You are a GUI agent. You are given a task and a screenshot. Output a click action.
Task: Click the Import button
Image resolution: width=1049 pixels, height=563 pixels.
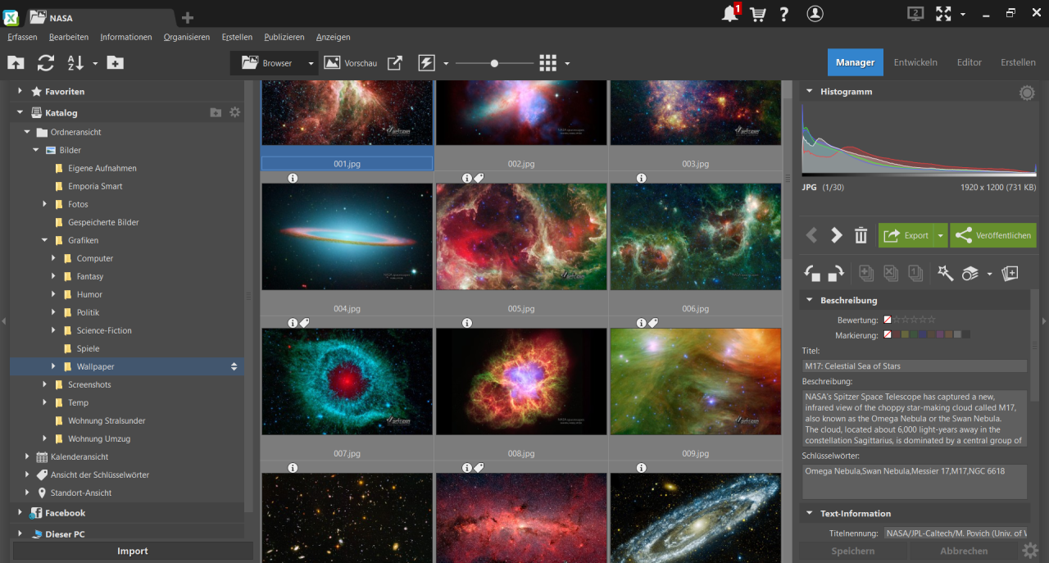click(133, 551)
